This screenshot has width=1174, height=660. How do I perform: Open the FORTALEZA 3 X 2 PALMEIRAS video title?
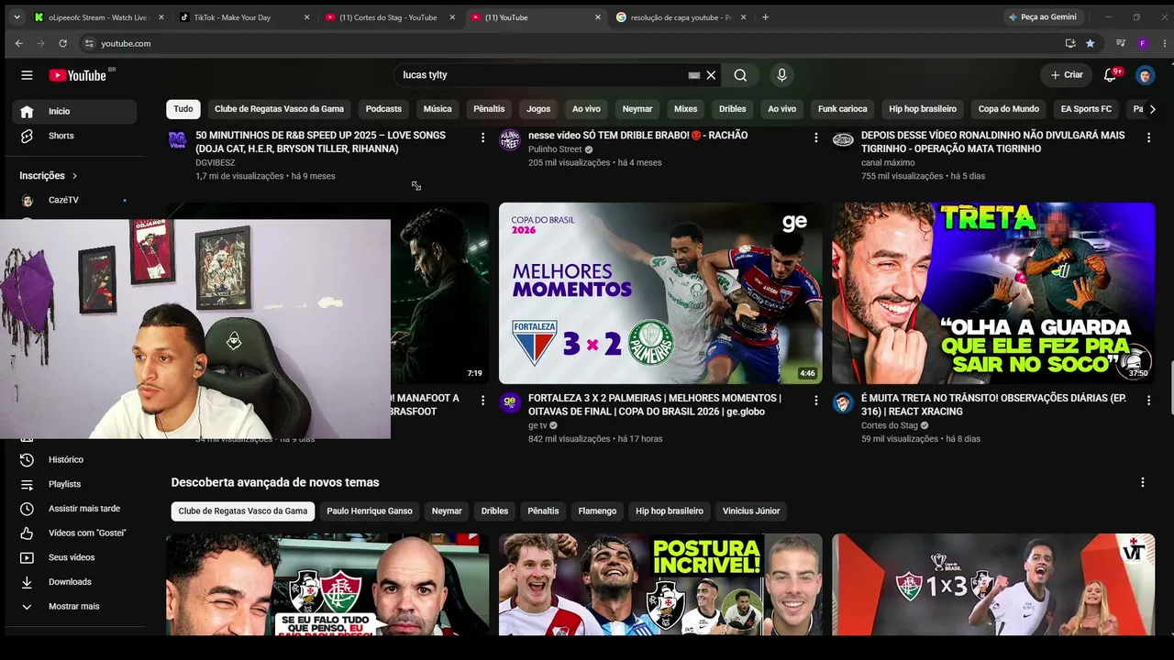pyautogui.click(x=655, y=405)
